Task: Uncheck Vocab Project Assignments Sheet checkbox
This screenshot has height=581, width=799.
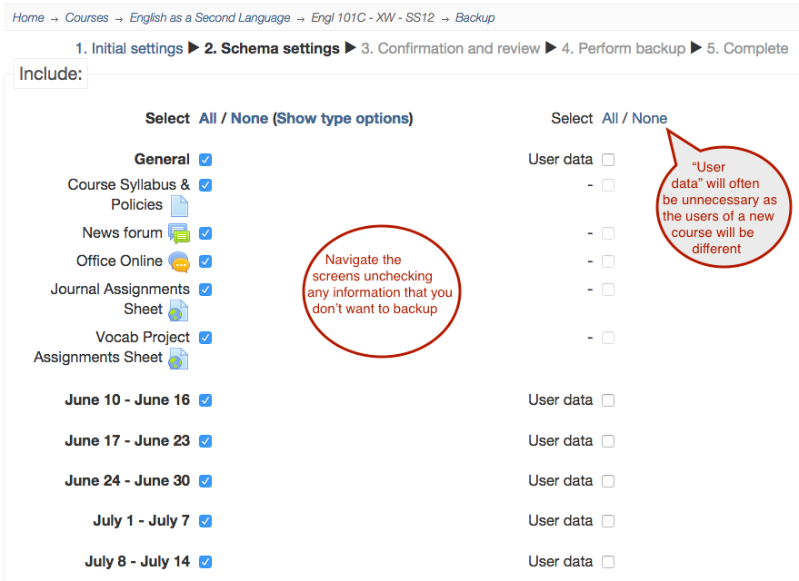Action: [205, 338]
